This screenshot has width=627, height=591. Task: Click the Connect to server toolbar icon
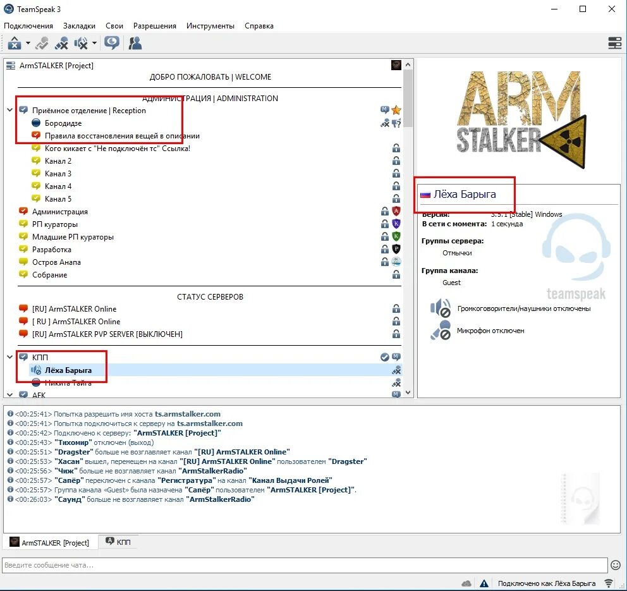(x=15, y=43)
